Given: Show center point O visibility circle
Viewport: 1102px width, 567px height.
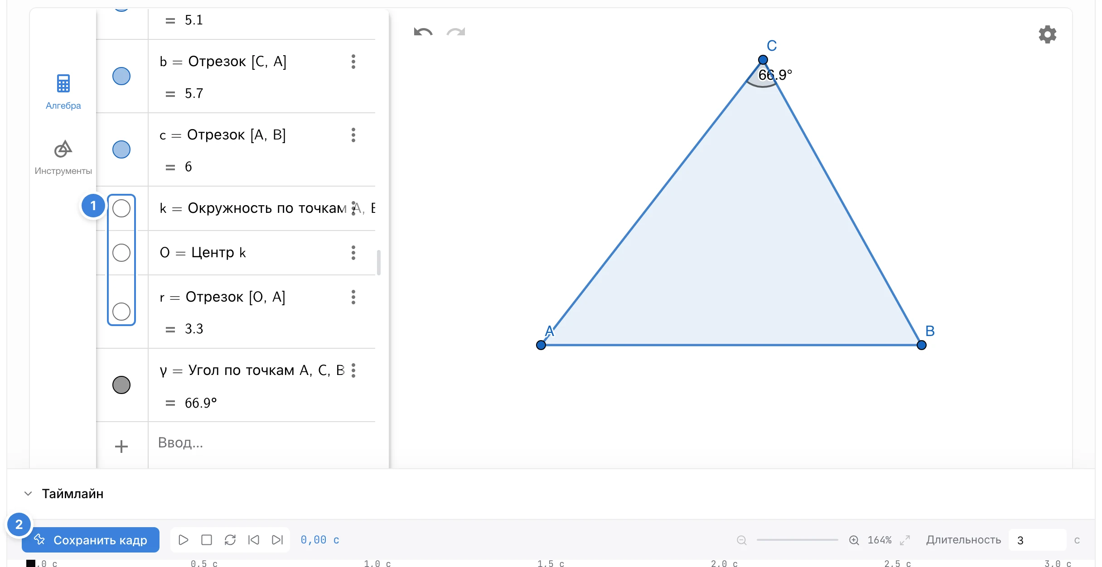Looking at the screenshot, I should (x=121, y=253).
